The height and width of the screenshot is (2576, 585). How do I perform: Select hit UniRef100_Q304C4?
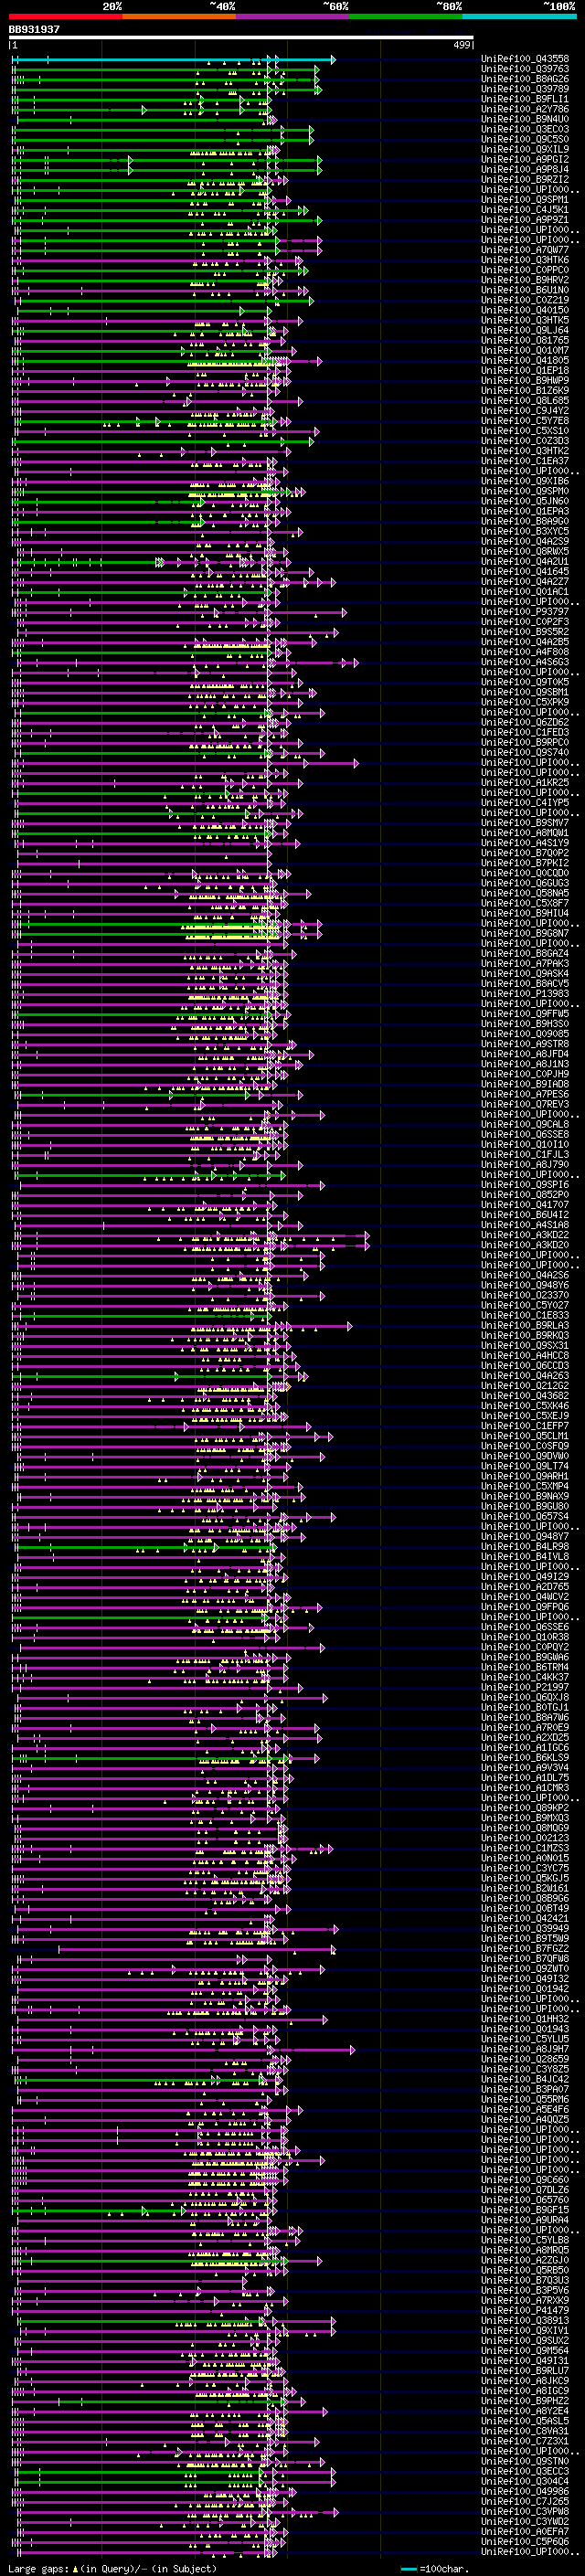525,2481
